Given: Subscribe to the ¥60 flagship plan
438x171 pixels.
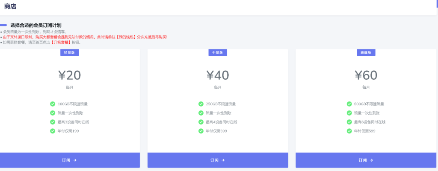Looking at the screenshot, I should pyautogui.click(x=366, y=160).
